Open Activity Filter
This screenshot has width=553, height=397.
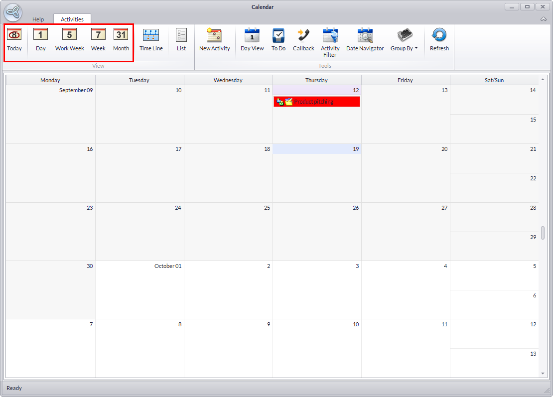[330, 42]
